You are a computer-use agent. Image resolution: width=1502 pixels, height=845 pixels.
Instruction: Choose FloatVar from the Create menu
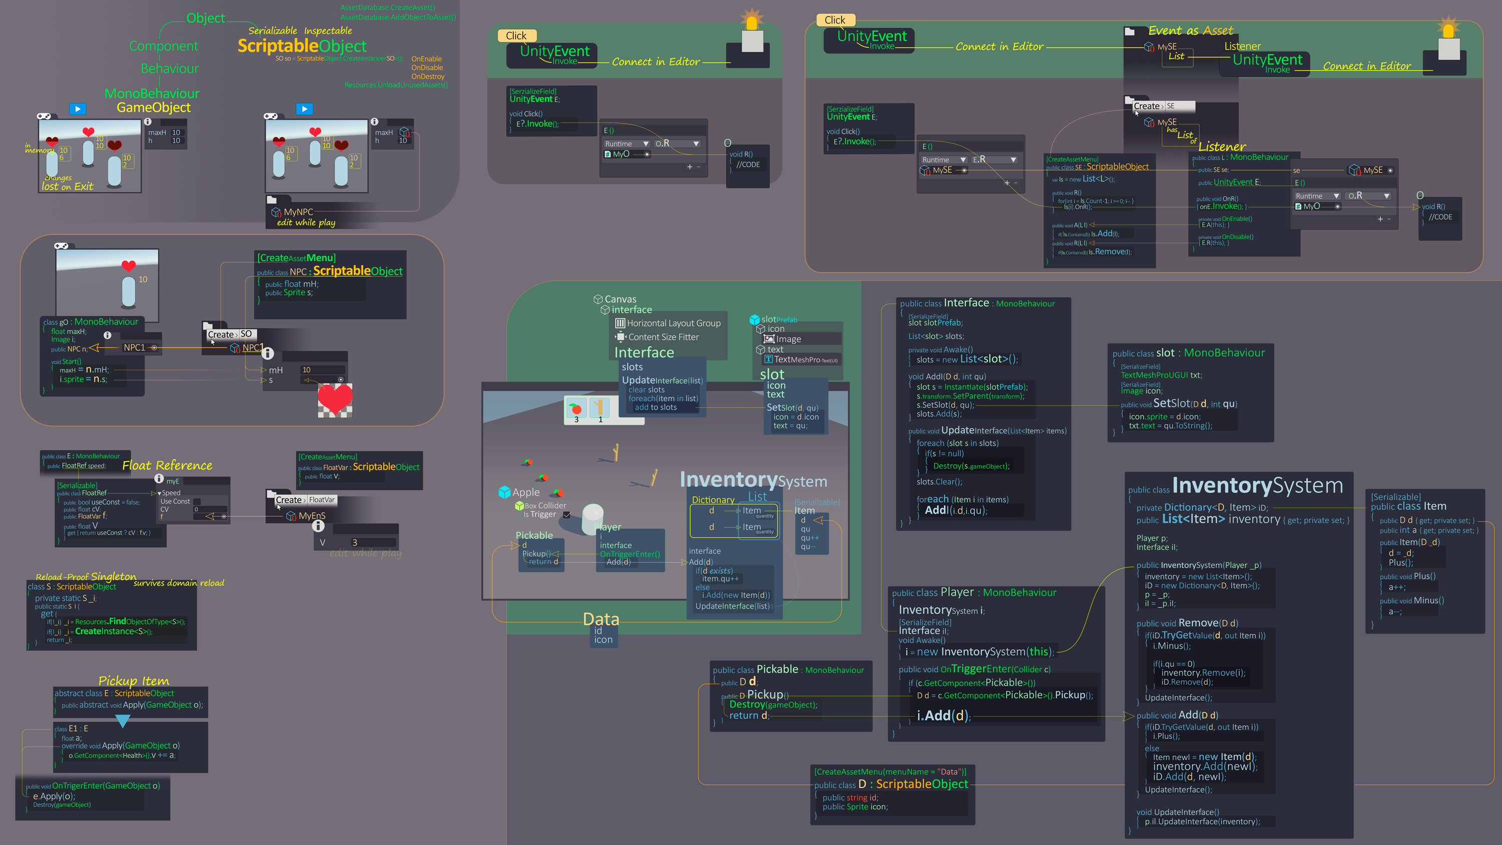321,500
